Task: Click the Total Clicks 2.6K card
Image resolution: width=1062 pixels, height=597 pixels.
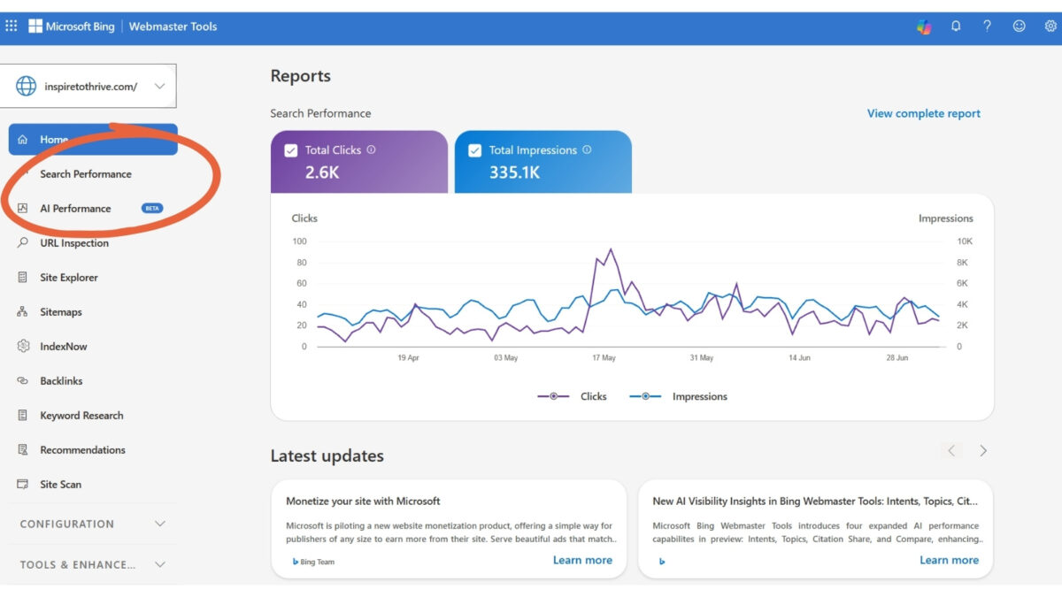Action: point(359,162)
